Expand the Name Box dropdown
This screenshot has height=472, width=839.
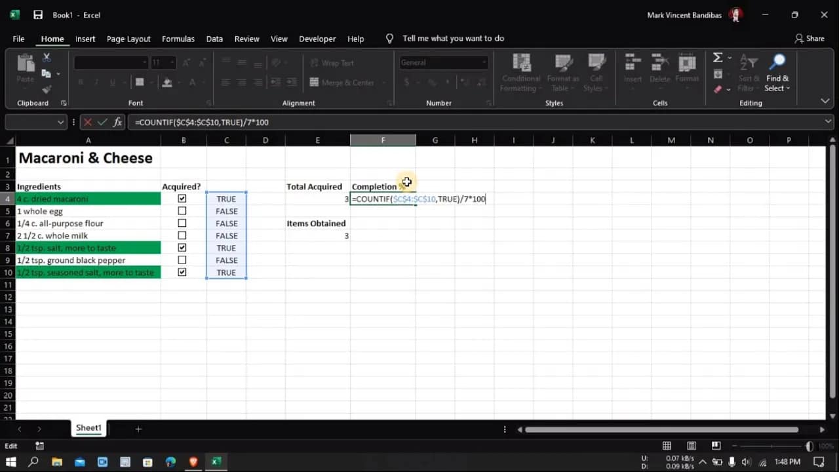coord(61,122)
